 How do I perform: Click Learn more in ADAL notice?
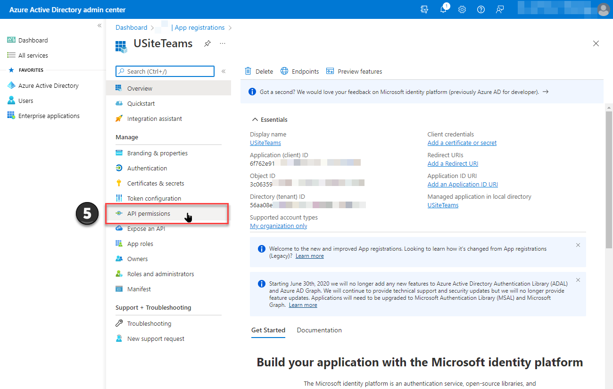coord(303,305)
